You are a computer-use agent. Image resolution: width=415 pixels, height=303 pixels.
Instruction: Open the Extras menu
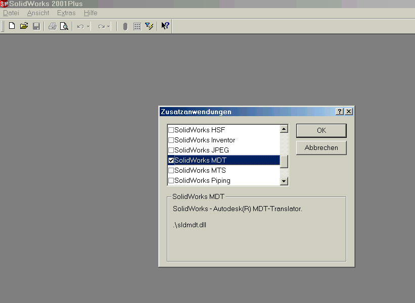point(66,13)
